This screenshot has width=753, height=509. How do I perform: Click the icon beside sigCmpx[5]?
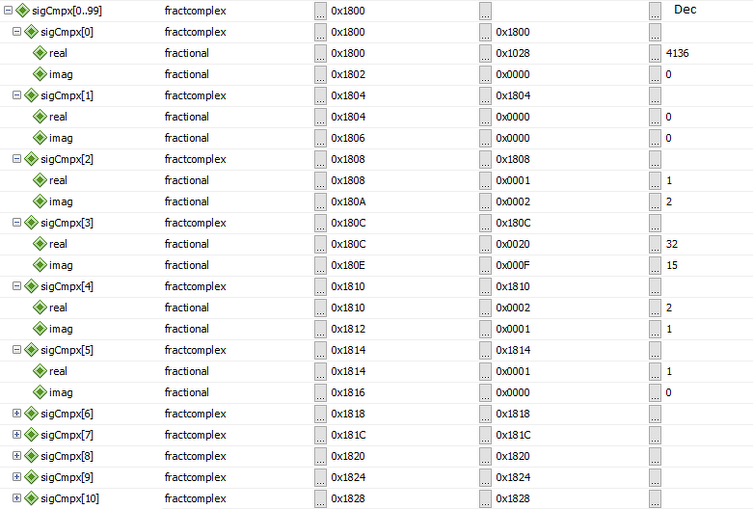point(31,350)
